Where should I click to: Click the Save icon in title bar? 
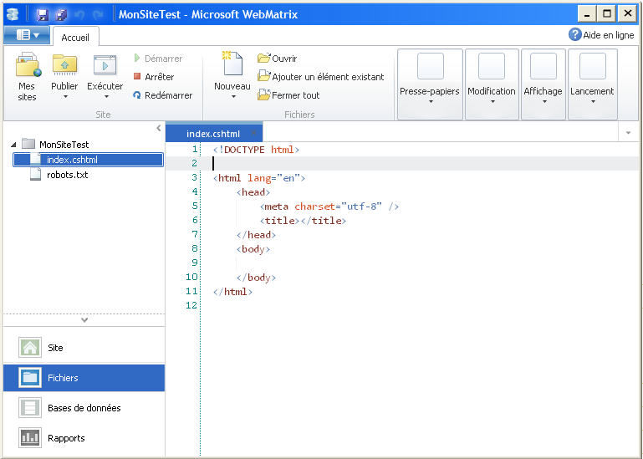pos(42,14)
